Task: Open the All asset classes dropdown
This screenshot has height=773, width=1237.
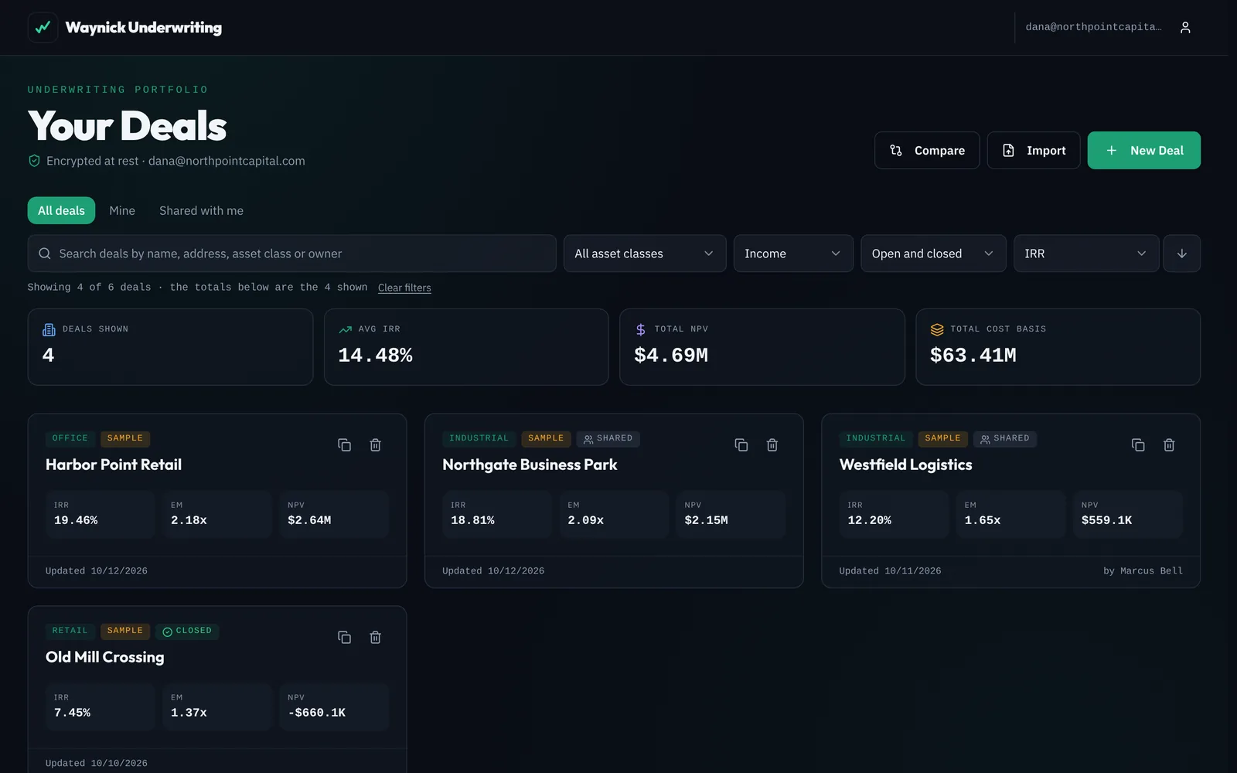Action: tap(645, 254)
